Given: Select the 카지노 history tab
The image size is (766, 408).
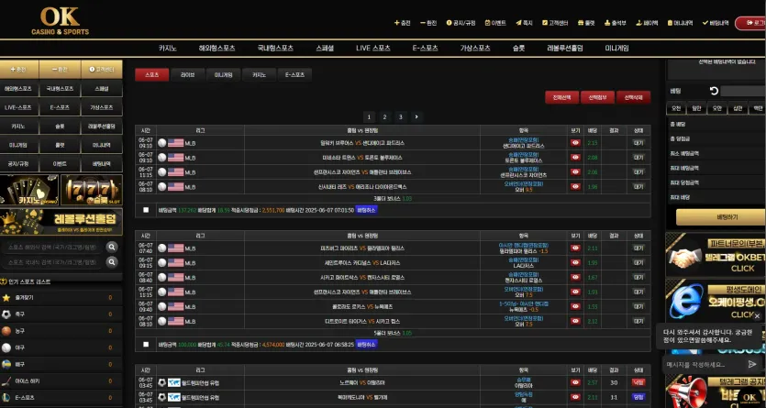Looking at the screenshot, I should coord(259,74).
